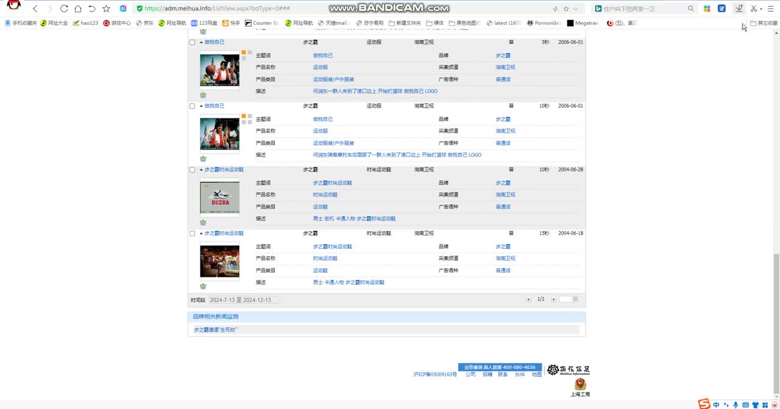This screenshot has height=409, width=780.
Task: Click the basket icon under the 5秒 做我自己 thumbnail
Action: point(203,95)
